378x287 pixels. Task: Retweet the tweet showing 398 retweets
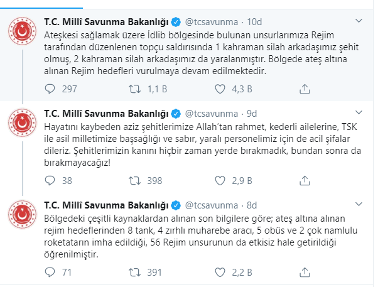[134, 181]
